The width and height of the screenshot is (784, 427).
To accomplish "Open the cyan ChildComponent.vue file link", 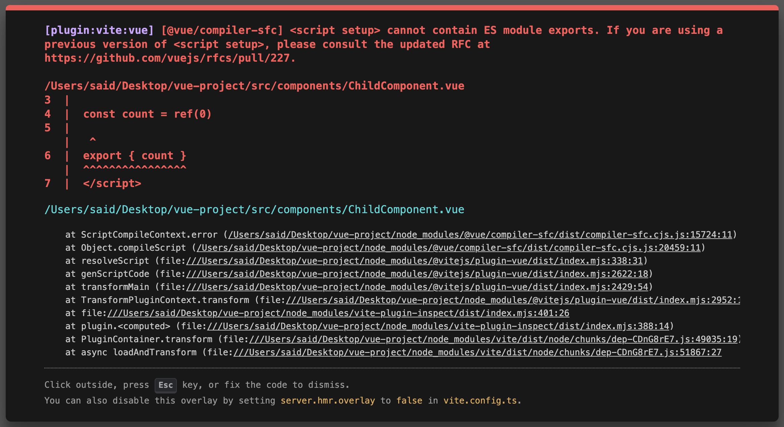I will (x=254, y=209).
